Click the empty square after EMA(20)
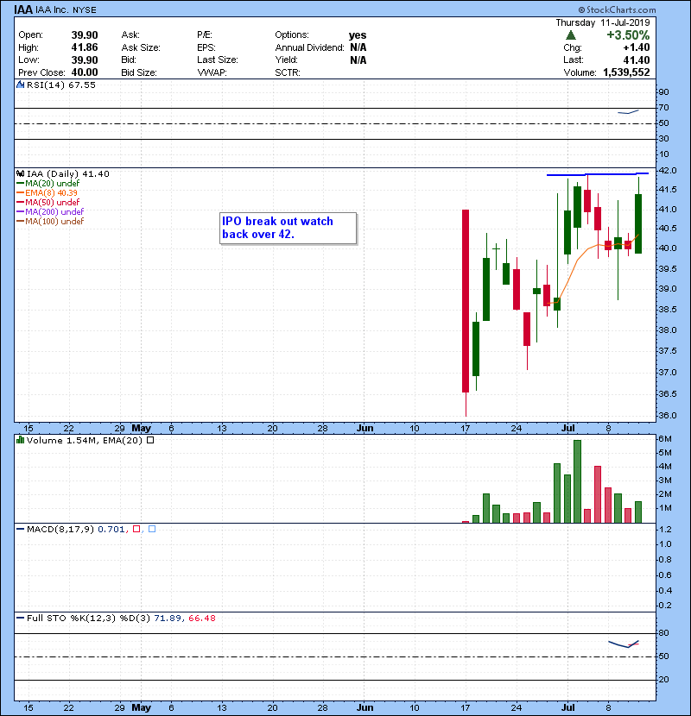Screen dimensions: 691x716 coord(150,440)
